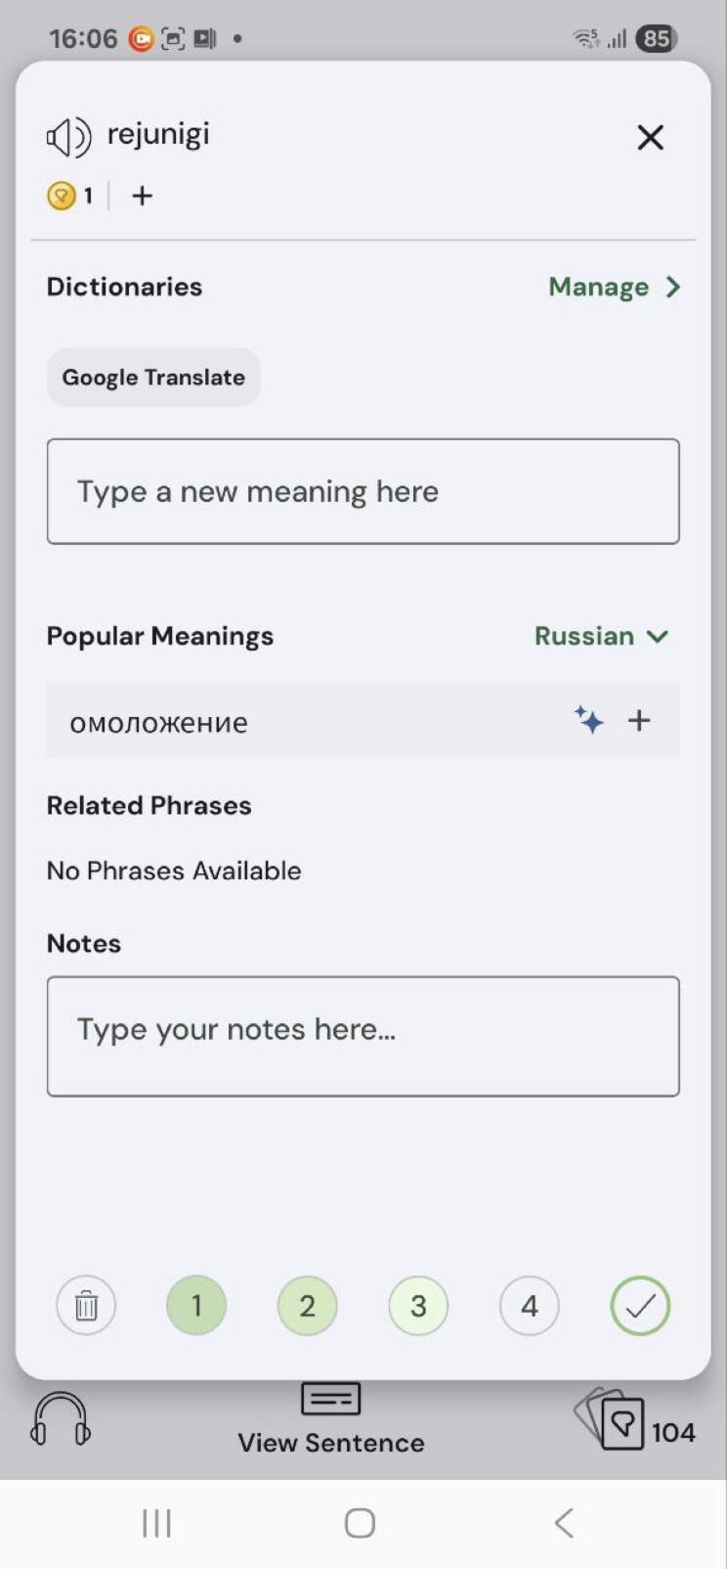Set word status to level 4
This screenshot has width=727, height=1569.
pyautogui.click(x=530, y=1305)
